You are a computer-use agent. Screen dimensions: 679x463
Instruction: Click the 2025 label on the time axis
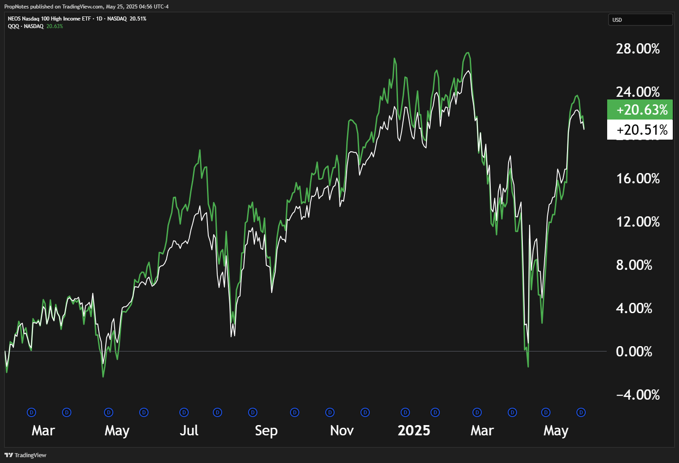pos(414,430)
